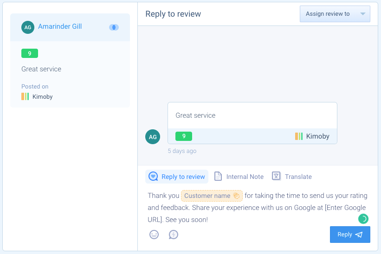Open Amarinder Gill's profile link
The image size is (381, 254).
pos(60,26)
